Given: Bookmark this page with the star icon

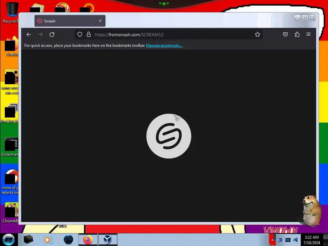Looking at the screenshot, I should tap(258, 34).
